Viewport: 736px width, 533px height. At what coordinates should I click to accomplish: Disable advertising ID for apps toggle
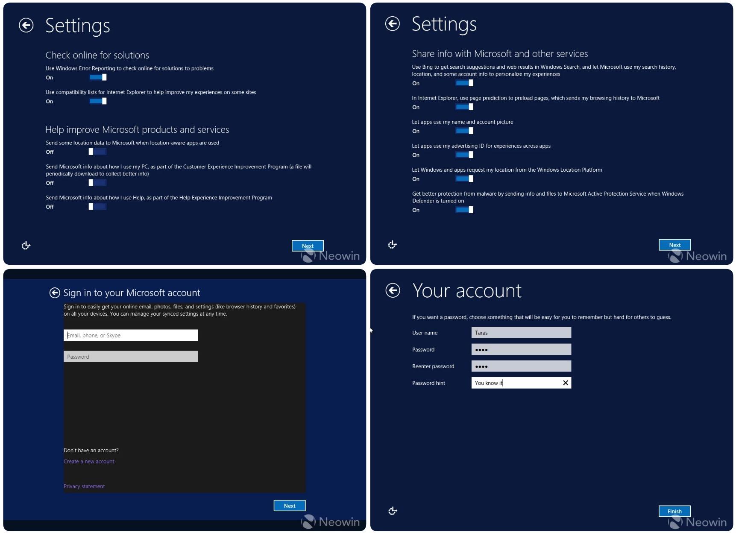click(464, 155)
